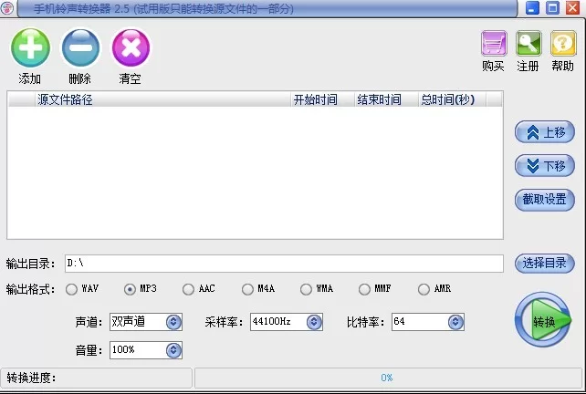Open the Purchase (购买) cart icon
This screenshot has height=394, width=586.
pyautogui.click(x=494, y=44)
